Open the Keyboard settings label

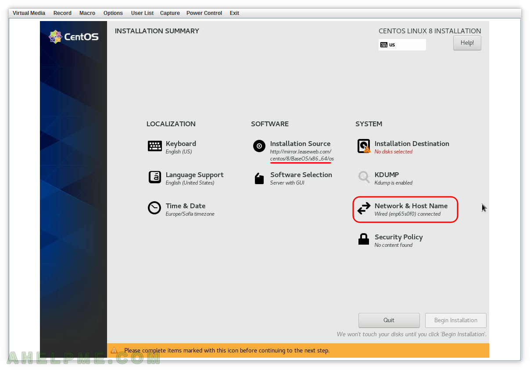coord(181,144)
